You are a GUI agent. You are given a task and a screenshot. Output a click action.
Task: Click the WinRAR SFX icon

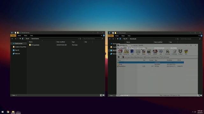[x=186, y=52]
